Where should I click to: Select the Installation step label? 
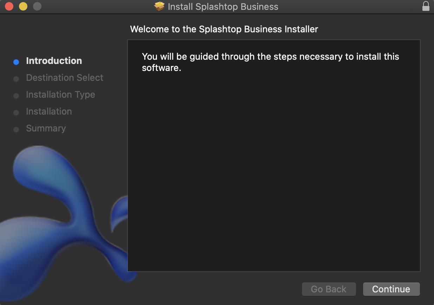coord(49,111)
